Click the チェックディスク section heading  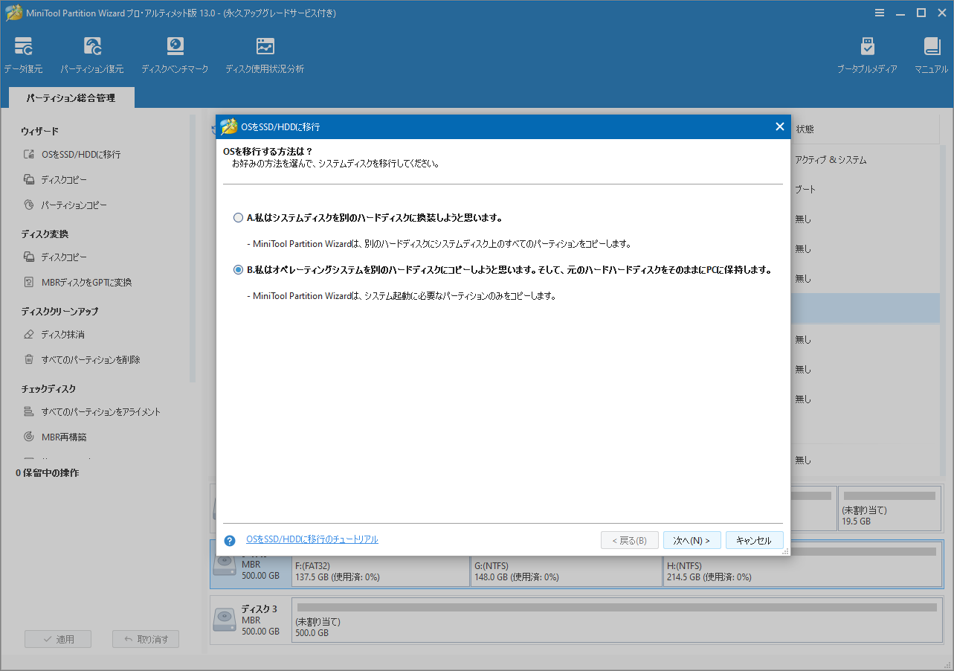point(48,388)
